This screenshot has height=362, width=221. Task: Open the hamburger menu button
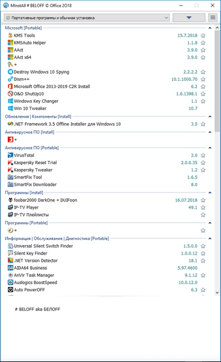213,17
